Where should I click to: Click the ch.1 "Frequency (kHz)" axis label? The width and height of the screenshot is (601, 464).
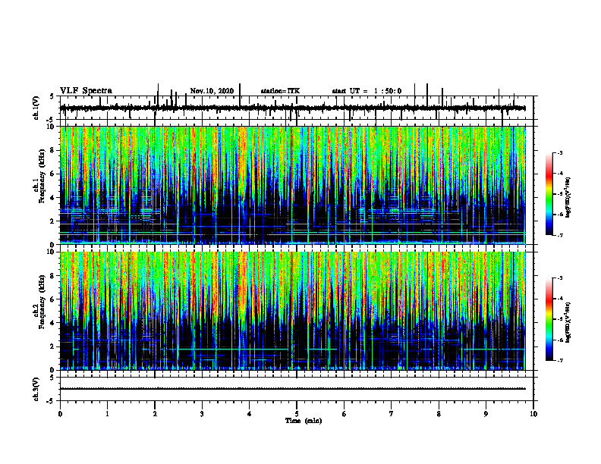point(42,177)
